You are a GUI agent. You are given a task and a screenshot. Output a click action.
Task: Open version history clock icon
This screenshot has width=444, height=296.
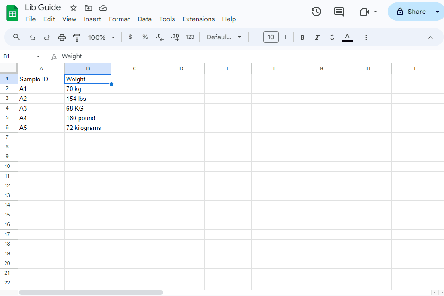[316, 12]
